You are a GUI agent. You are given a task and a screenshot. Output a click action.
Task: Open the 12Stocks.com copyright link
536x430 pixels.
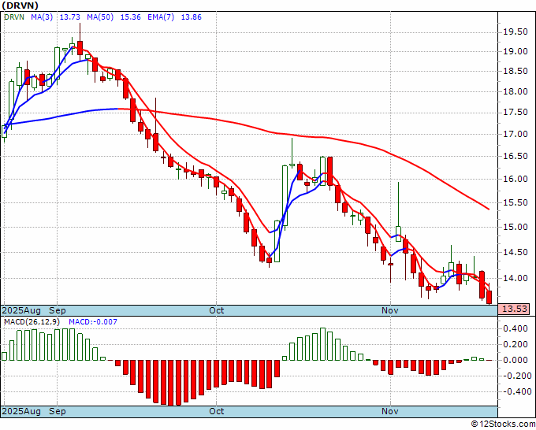[x=503, y=424]
